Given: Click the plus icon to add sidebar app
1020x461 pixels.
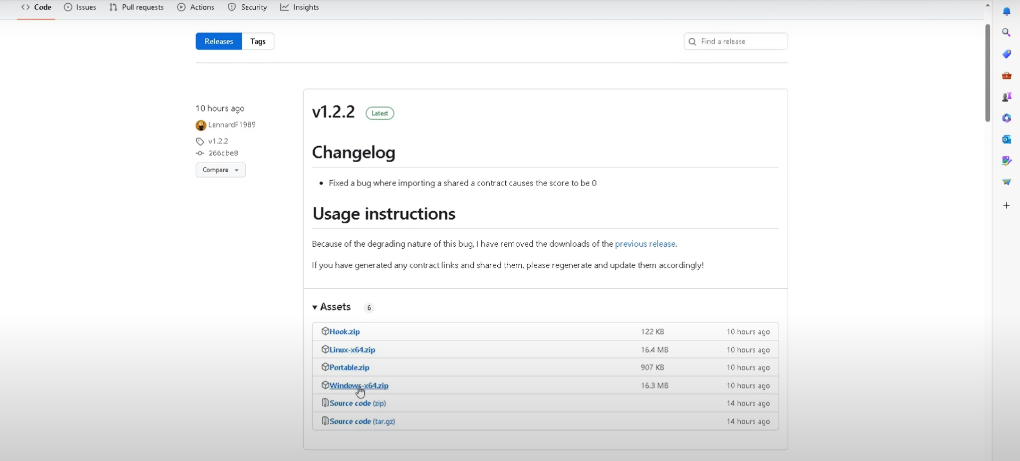Looking at the screenshot, I should coord(1006,206).
